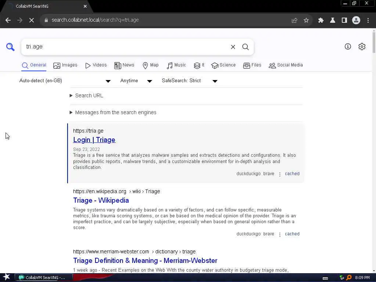
Task: Switch to Music tab
Action: (176, 65)
